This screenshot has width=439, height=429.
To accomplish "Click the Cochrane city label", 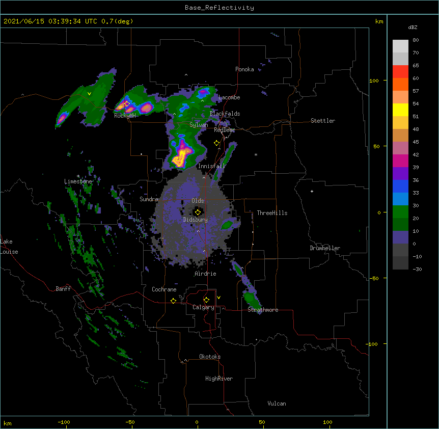I will tap(164, 289).
